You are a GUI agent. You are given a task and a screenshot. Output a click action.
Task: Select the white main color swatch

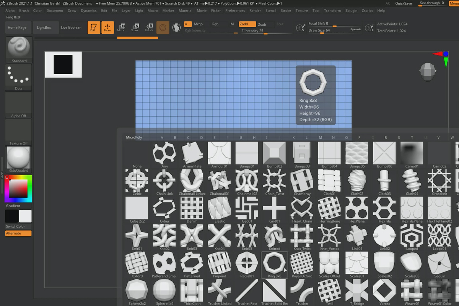click(x=25, y=216)
